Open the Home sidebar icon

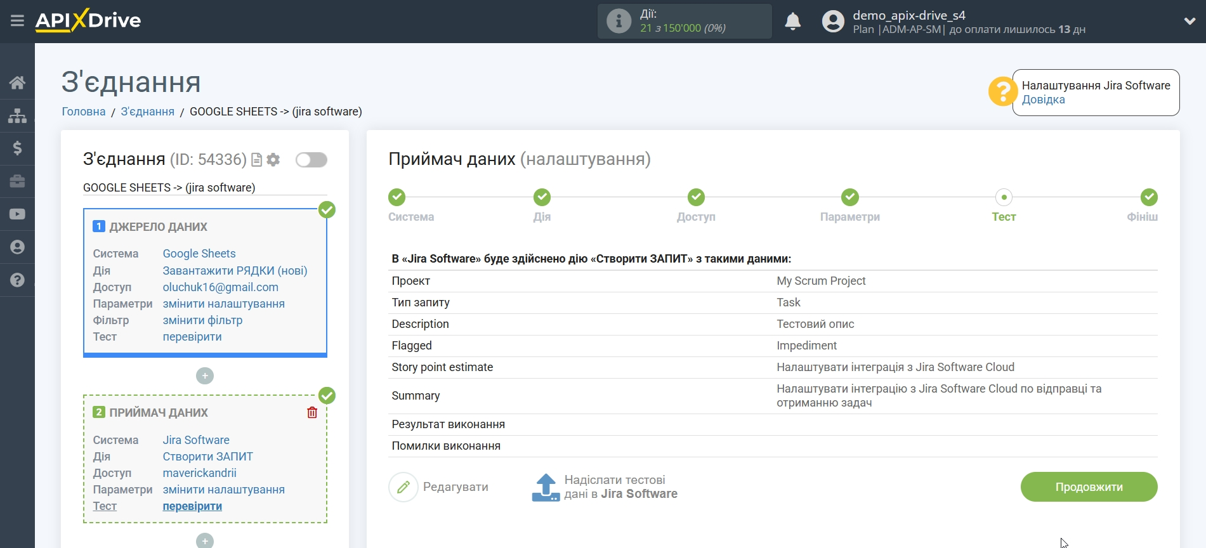pyautogui.click(x=17, y=82)
